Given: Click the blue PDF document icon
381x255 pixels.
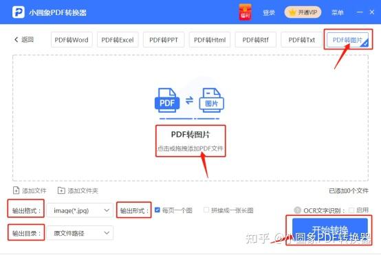Looking at the screenshot, I should click(x=167, y=100).
